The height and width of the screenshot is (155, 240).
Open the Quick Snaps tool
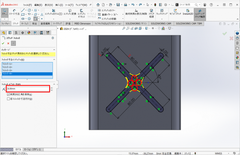tap(162, 12)
